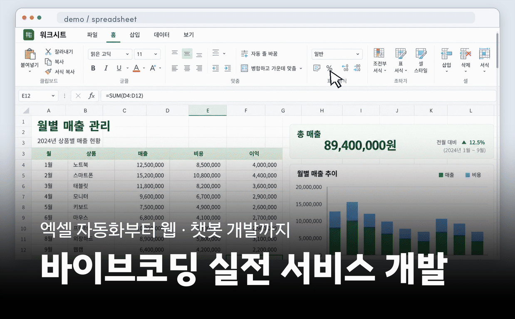Screen dimensions: 515x319
Task: Select row 4 header
Action: 24,165
